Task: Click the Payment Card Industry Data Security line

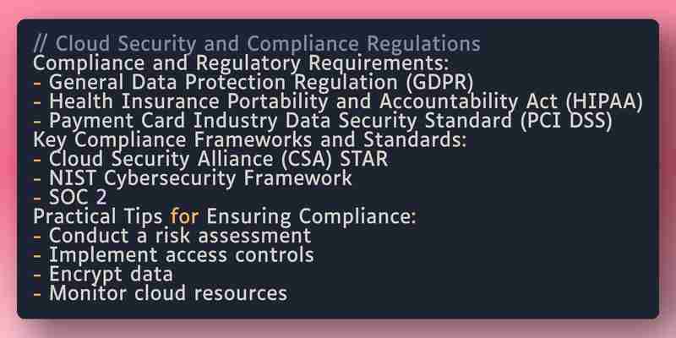Action: click(x=323, y=121)
